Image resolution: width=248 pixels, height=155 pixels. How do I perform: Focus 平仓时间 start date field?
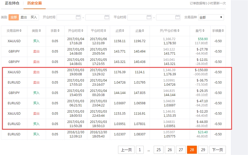click(140, 17)
